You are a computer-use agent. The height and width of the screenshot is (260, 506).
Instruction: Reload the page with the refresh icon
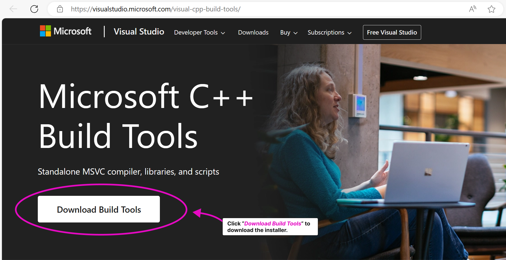click(34, 9)
